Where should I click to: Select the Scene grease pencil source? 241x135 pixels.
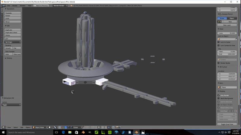(x=222, y=18)
